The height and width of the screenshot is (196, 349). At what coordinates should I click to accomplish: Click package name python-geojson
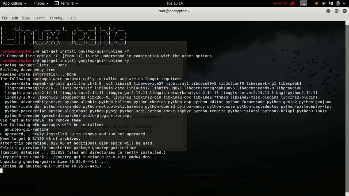point(315,102)
